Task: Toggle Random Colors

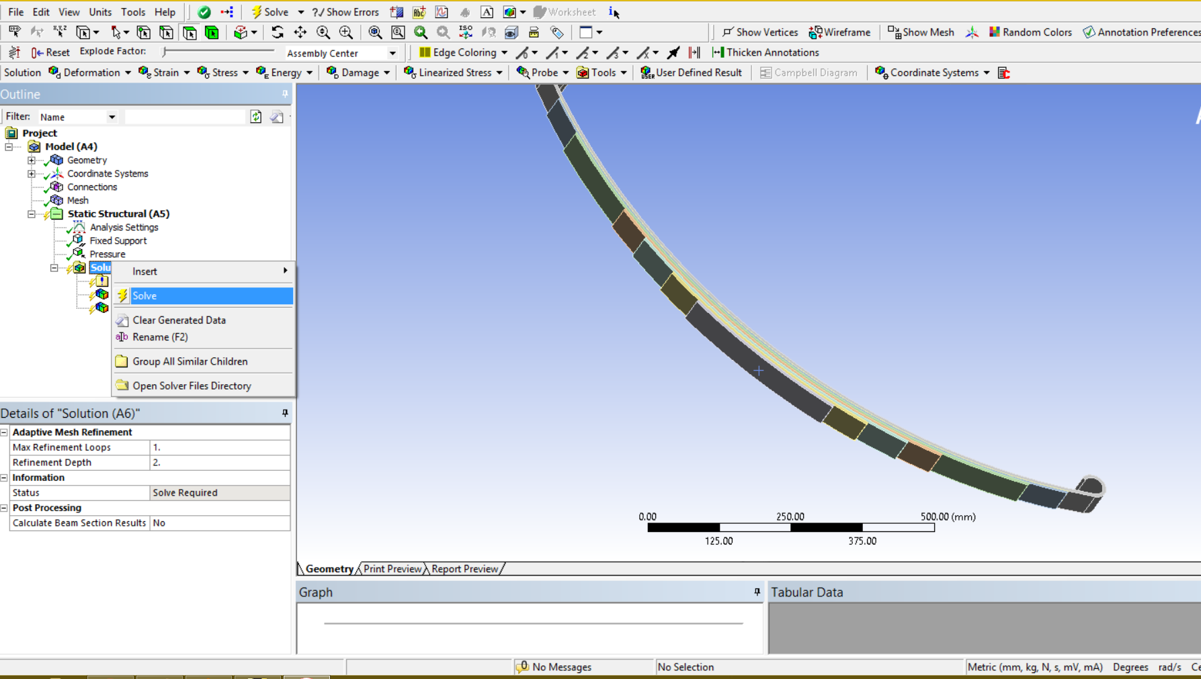Action: 1031,32
